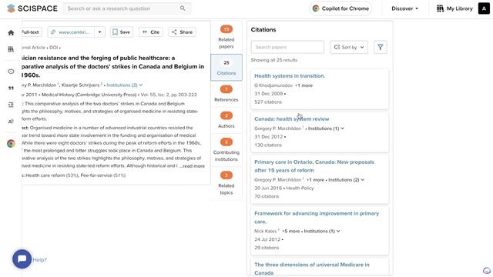493x277 pixels.
Task: Open the www.cambri... source link
Action: [x=71, y=32]
